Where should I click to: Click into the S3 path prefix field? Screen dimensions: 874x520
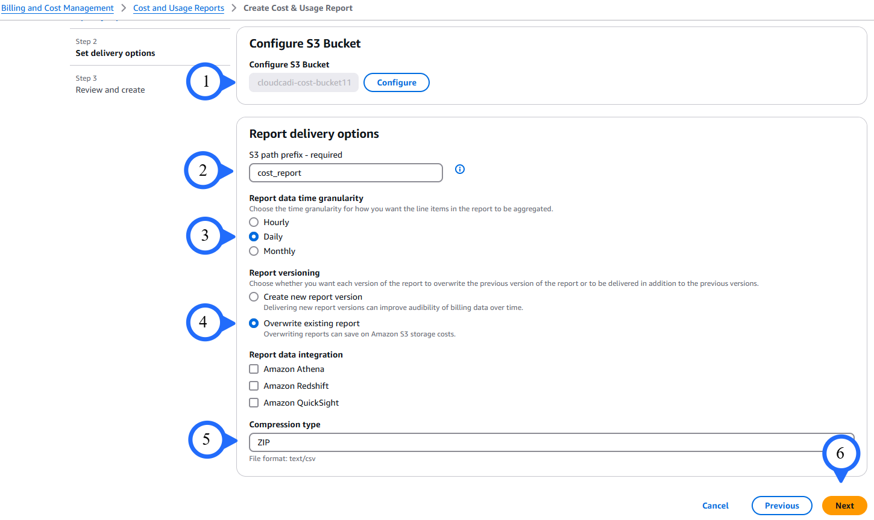pos(345,173)
